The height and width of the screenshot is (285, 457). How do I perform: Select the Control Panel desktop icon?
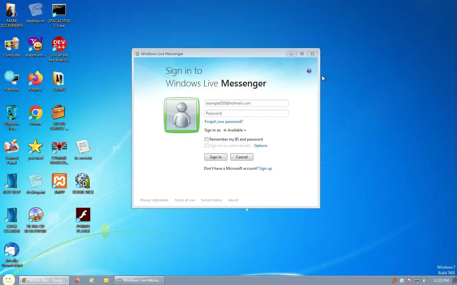click(x=12, y=152)
